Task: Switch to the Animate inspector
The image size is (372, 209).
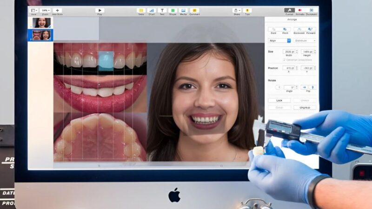Action: point(300,10)
